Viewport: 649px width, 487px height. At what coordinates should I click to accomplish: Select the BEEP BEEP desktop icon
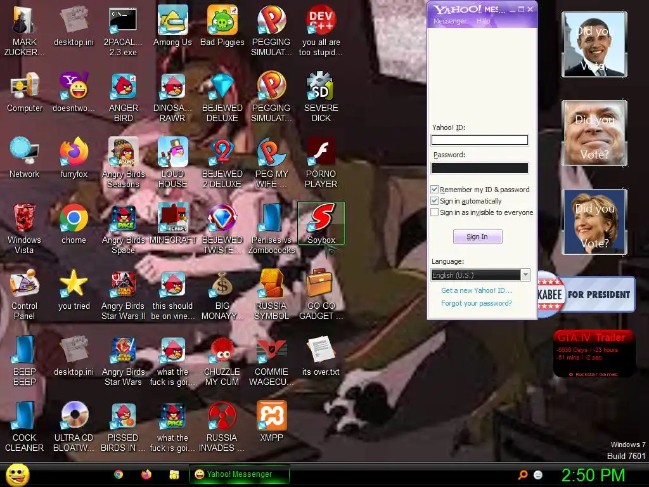click(25, 360)
